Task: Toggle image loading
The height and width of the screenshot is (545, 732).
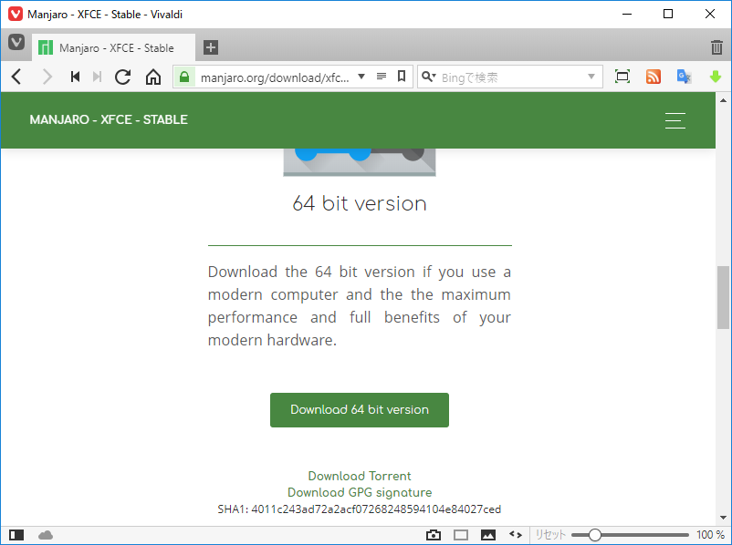Action: [488, 535]
